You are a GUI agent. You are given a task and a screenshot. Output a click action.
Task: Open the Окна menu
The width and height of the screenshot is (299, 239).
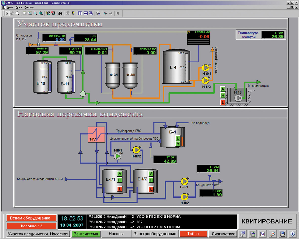click(x=19, y=7)
